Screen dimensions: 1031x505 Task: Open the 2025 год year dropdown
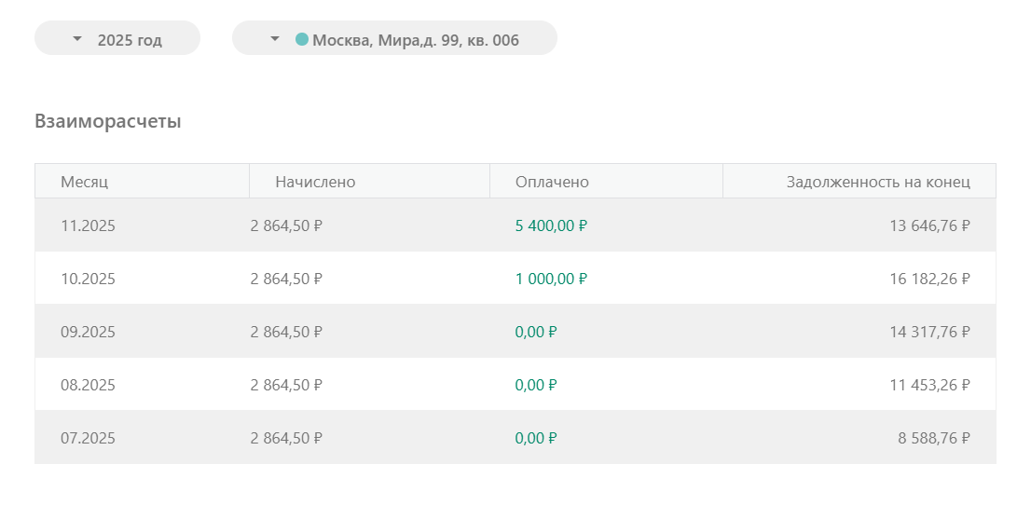coord(117,39)
